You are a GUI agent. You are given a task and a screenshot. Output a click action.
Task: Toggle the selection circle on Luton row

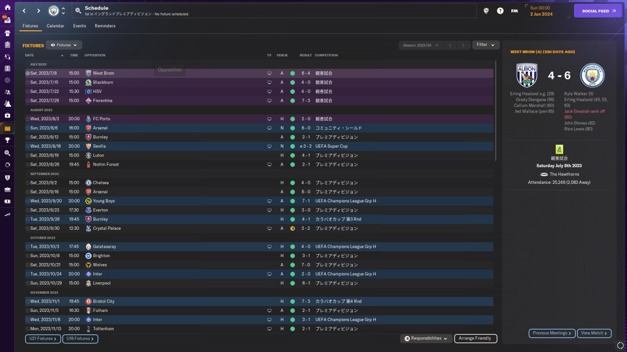point(28,155)
